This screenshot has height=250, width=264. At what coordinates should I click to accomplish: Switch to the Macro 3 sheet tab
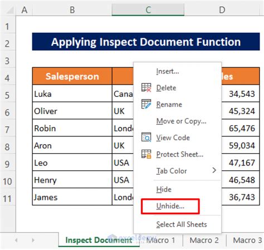pos(246,240)
